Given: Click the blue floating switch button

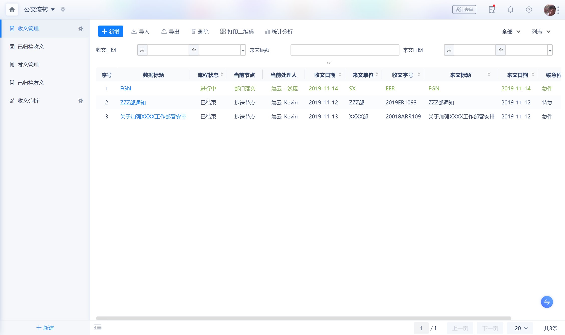Looking at the screenshot, I should [547, 302].
